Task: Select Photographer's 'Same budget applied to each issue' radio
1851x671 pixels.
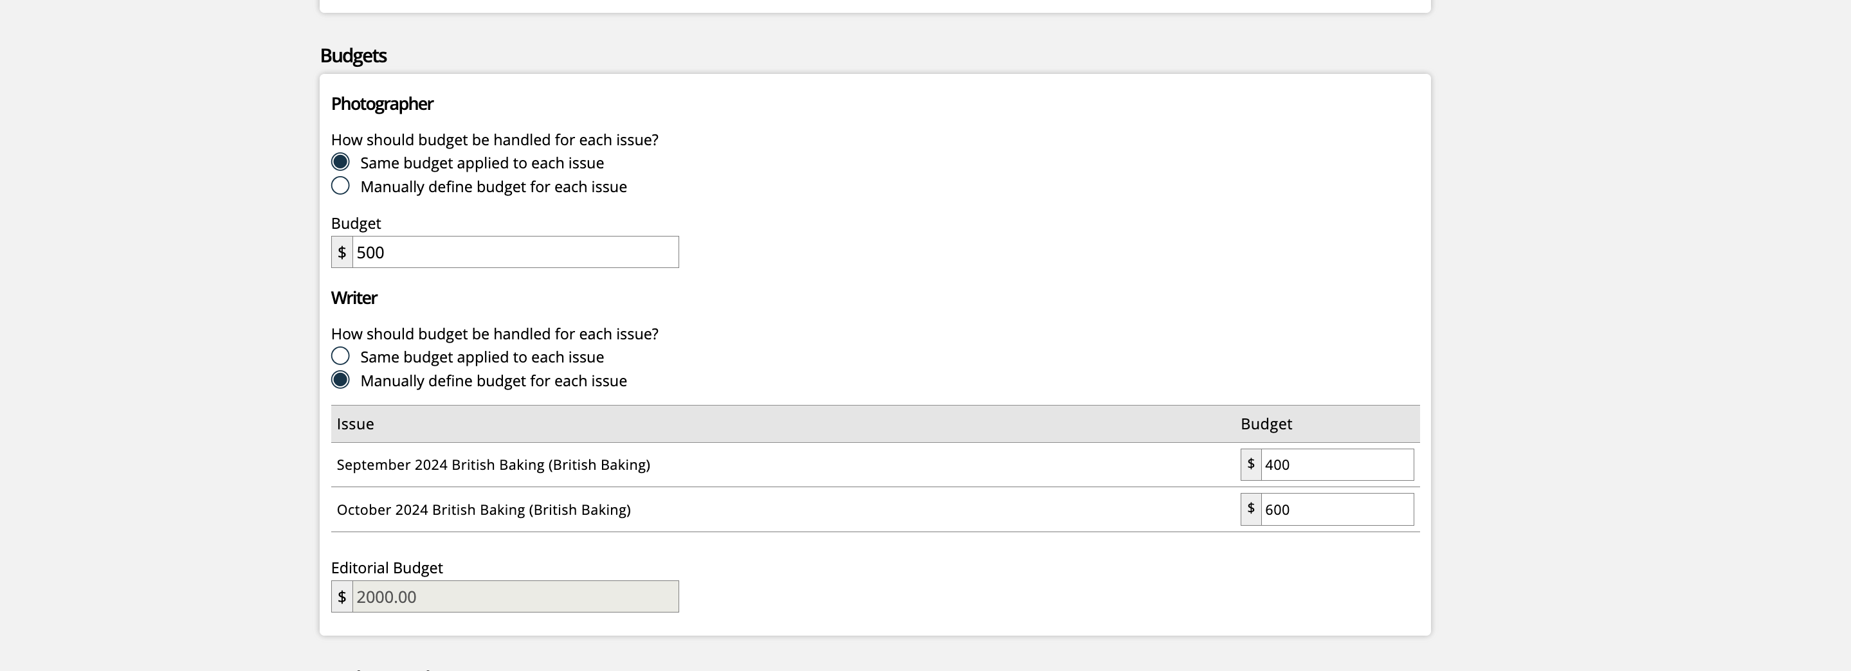Action: pos(341,163)
